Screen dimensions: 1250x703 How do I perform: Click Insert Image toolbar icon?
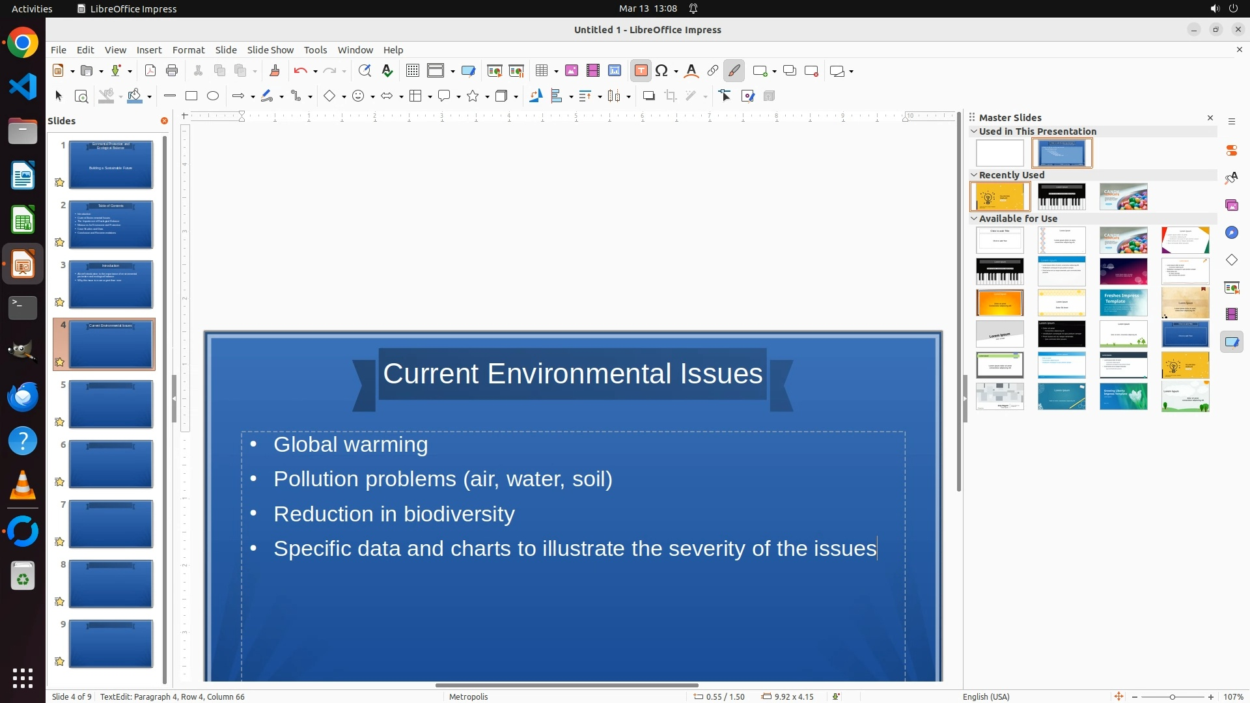572,71
